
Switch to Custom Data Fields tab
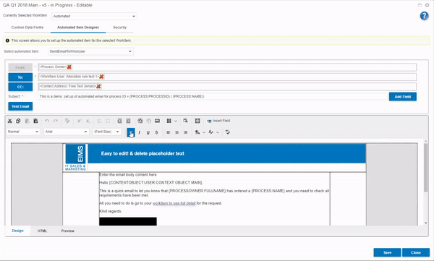pos(27,27)
